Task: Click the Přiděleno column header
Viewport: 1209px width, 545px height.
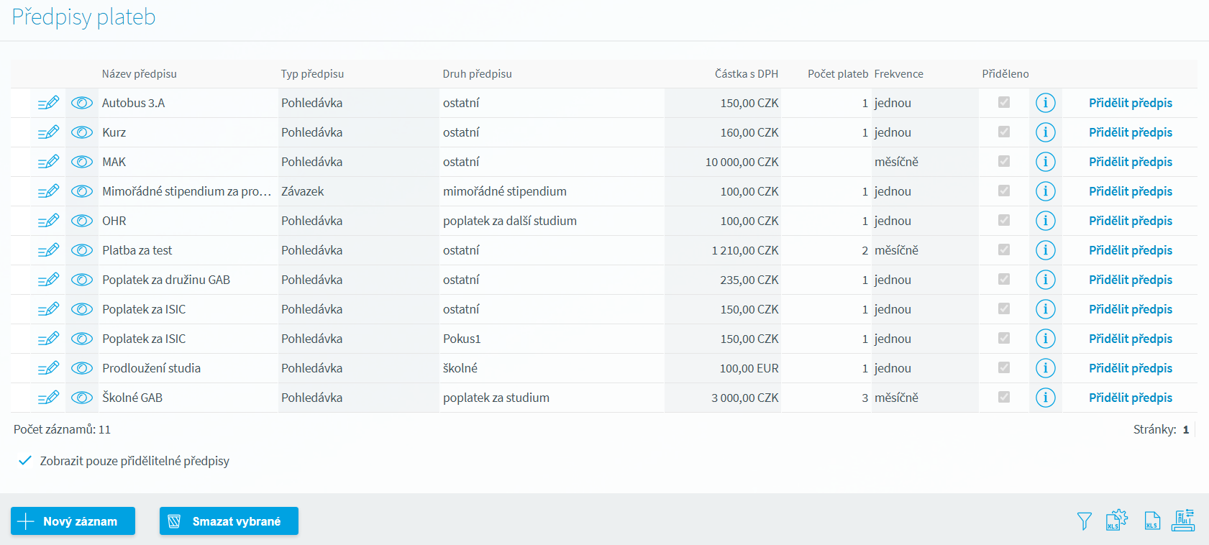Action: 1005,74
